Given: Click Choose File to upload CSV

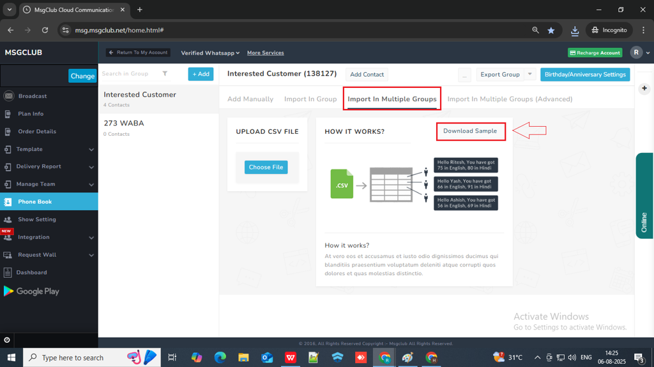Looking at the screenshot, I should coord(266,168).
